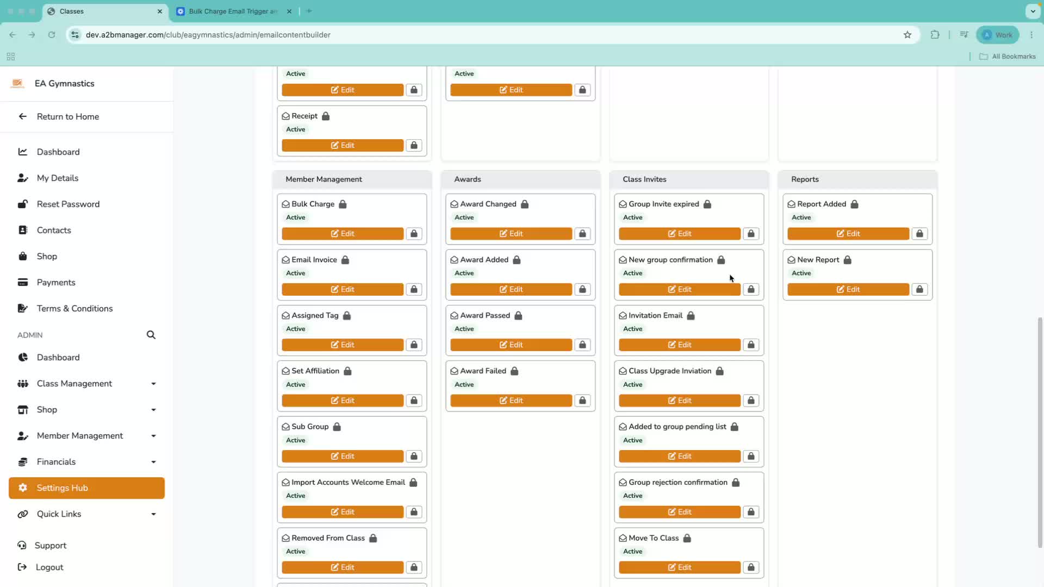Edit the New group confirmation email
1044x587 pixels.
(680, 289)
